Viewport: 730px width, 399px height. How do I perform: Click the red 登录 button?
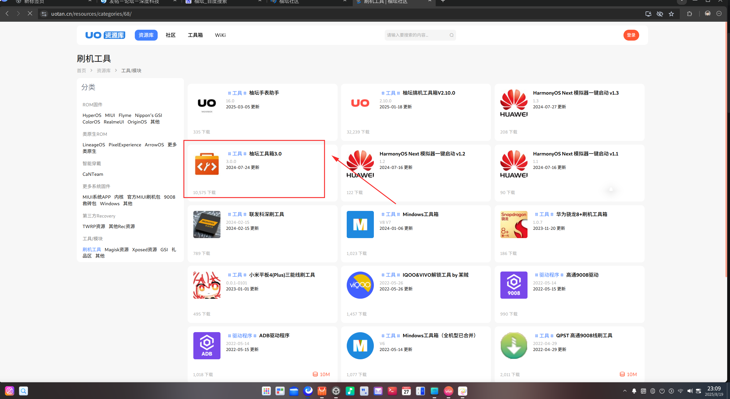tap(631, 35)
